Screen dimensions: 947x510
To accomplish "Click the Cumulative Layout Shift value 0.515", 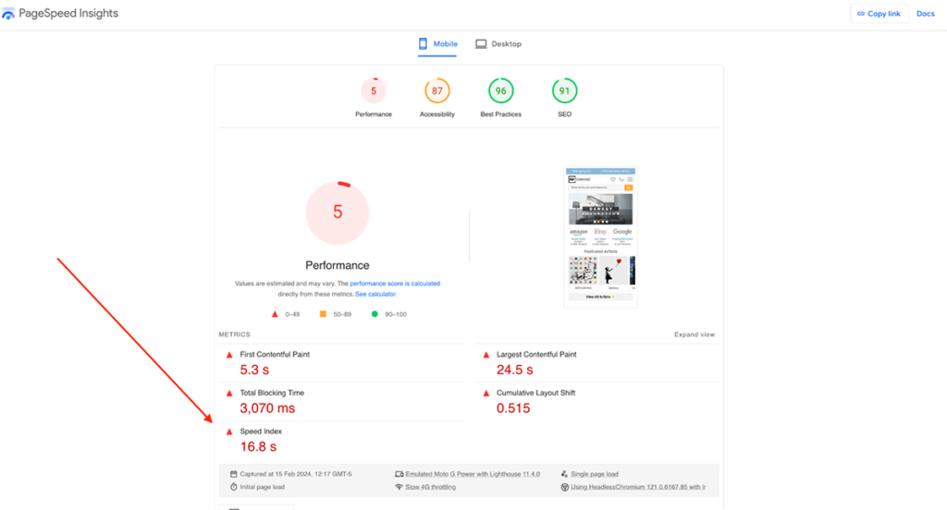I will tap(513, 408).
